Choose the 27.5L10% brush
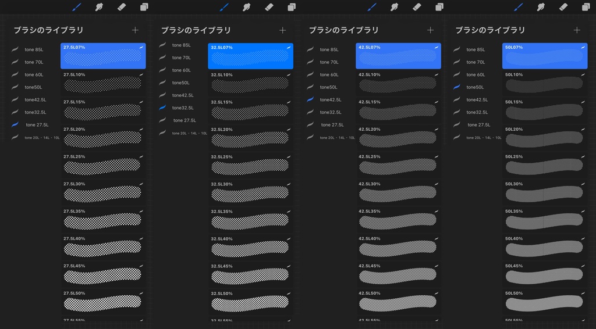The height and width of the screenshot is (329, 596). 103,83
